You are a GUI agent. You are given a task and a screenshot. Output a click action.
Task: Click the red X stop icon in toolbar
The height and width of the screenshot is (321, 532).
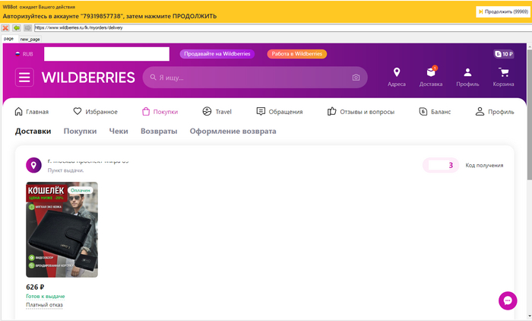point(5,28)
